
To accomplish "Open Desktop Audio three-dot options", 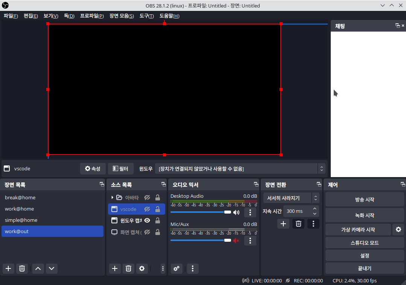I will point(250,212).
